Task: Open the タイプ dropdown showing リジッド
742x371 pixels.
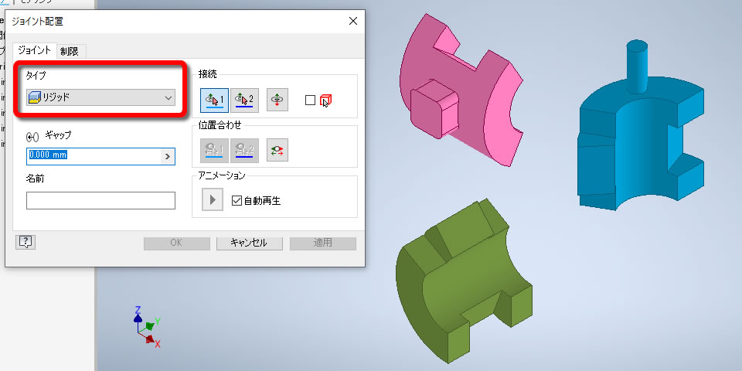Action: 100,97
